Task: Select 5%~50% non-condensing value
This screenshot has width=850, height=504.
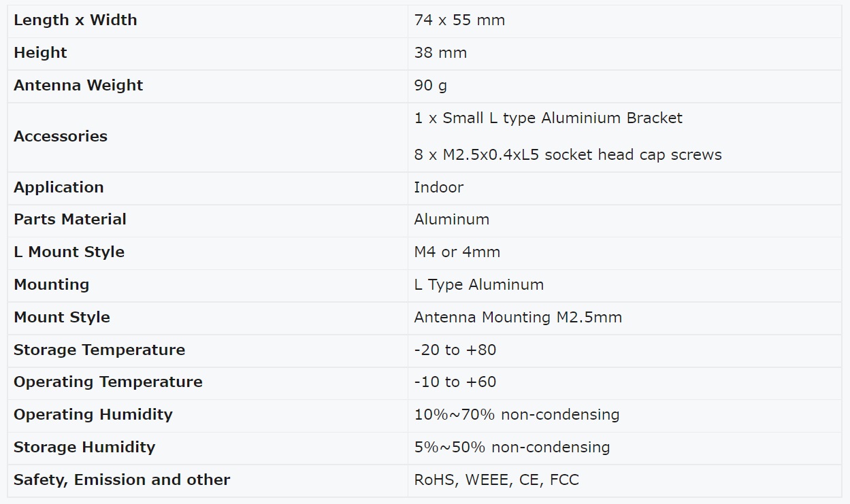Action: coord(512,447)
